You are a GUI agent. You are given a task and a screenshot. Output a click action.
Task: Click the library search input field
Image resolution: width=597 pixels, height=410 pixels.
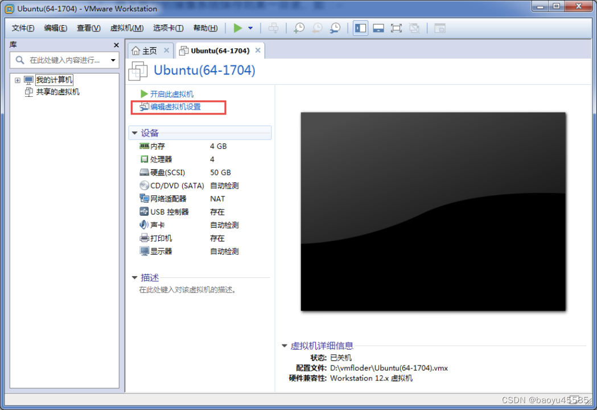tap(65, 60)
